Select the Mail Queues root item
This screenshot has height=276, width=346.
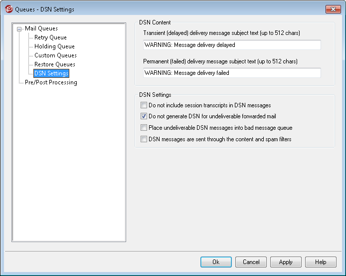[x=41, y=28]
